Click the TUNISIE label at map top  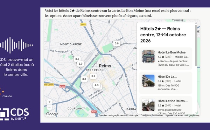[178, 21]
